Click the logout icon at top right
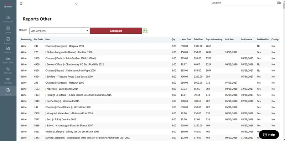The image size is (285, 141). pyautogui.click(x=279, y=3)
